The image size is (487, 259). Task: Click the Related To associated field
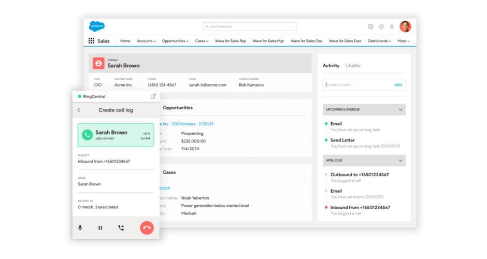(116, 207)
